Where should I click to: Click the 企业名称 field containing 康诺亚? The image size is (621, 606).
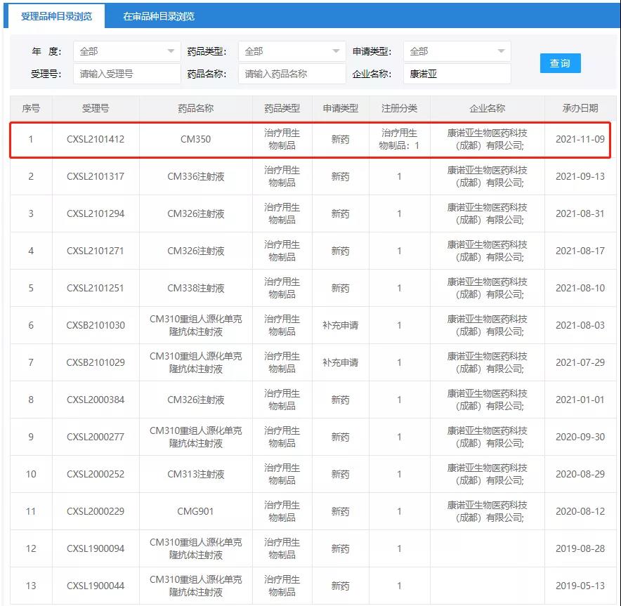coord(457,74)
